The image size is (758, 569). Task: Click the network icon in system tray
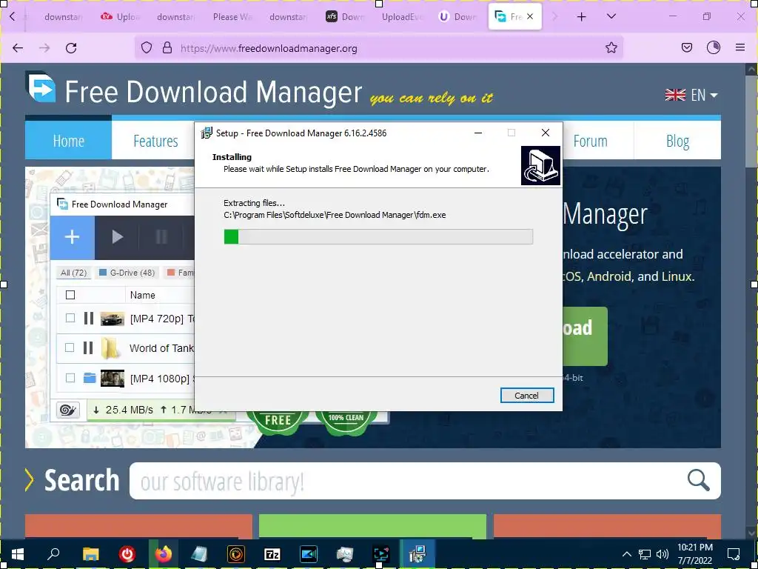(x=645, y=554)
